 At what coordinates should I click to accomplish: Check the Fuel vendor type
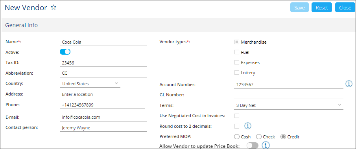(x=237, y=52)
